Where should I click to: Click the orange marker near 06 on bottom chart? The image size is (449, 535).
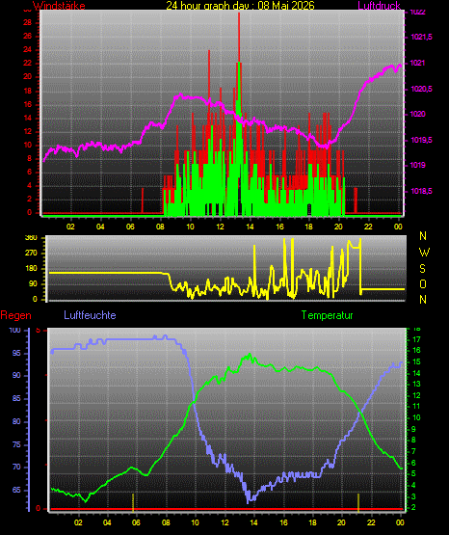(x=133, y=502)
